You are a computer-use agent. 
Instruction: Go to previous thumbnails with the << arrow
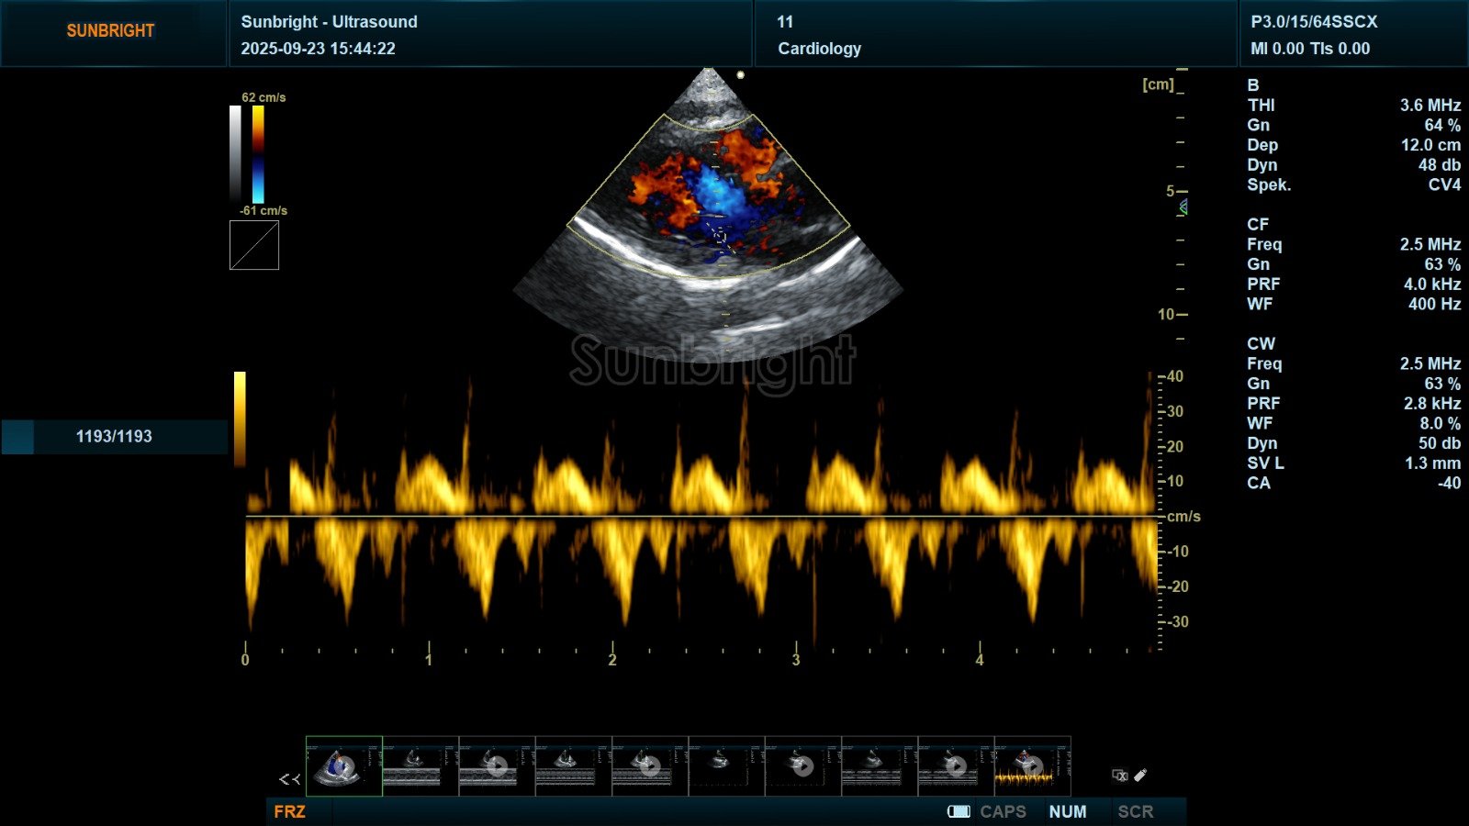[x=289, y=779]
